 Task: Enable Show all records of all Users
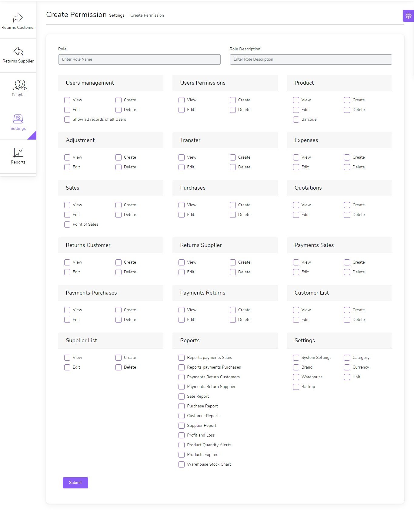coord(67,120)
